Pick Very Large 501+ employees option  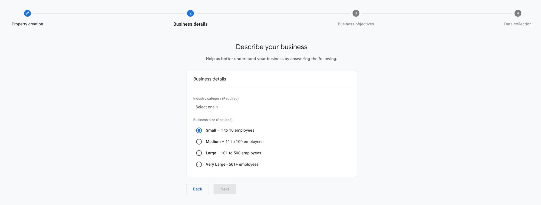pos(199,164)
